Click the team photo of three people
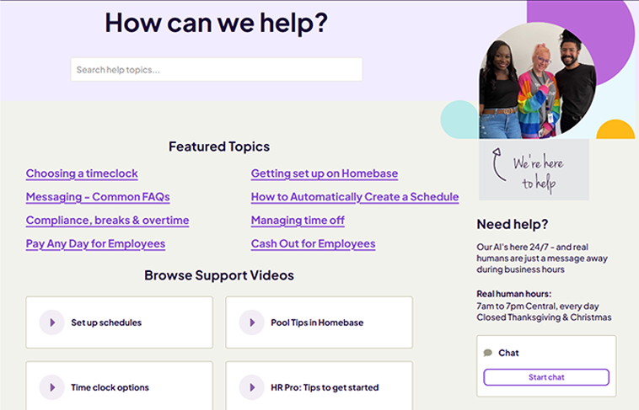The width and height of the screenshot is (639, 410). point(538,80)
